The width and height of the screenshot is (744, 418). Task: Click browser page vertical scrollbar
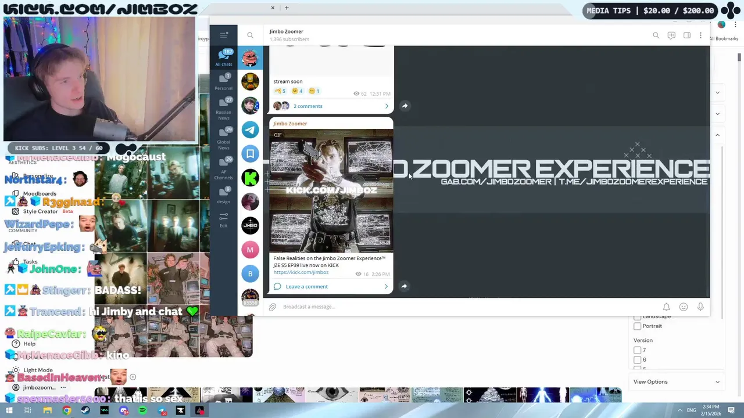(x=739, y=57)
